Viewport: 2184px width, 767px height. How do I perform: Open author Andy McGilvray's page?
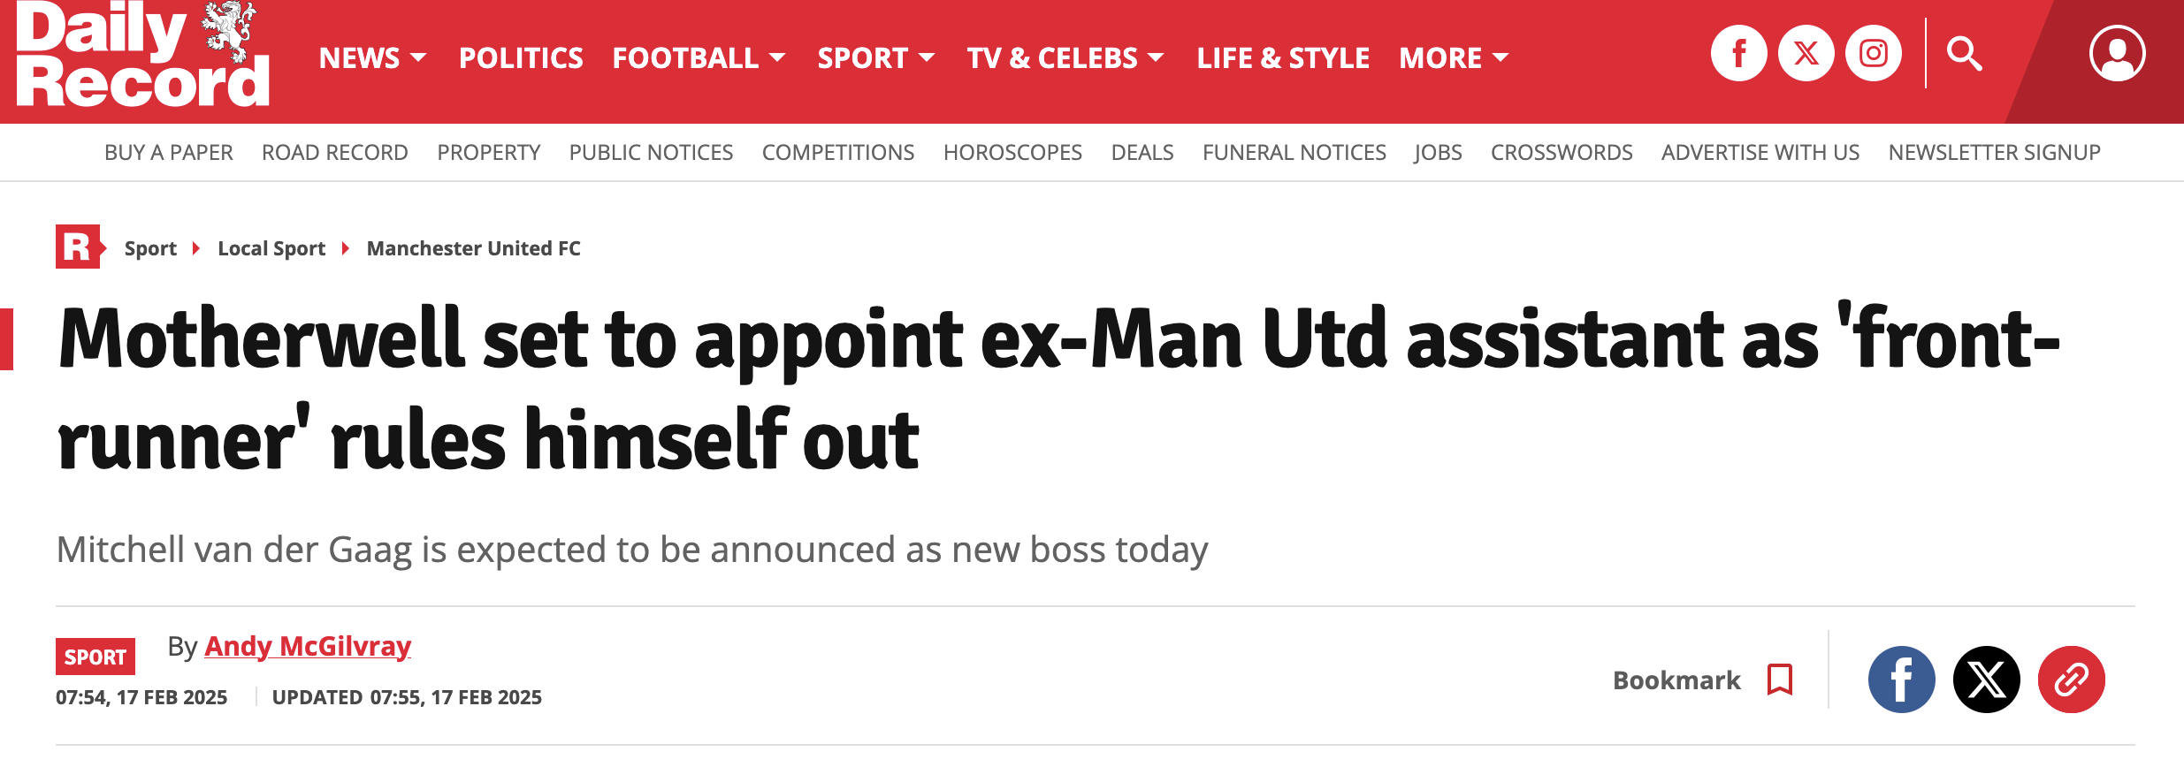pyautogui.click(x=308, y=646)
